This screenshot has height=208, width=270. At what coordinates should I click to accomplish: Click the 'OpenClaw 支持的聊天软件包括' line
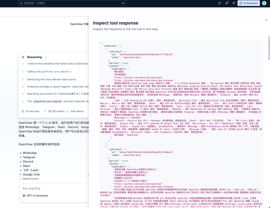39,144
